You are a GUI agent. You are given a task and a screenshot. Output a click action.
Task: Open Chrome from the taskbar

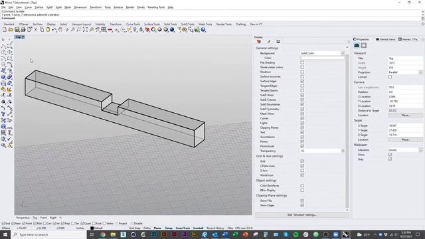[103, 234]
